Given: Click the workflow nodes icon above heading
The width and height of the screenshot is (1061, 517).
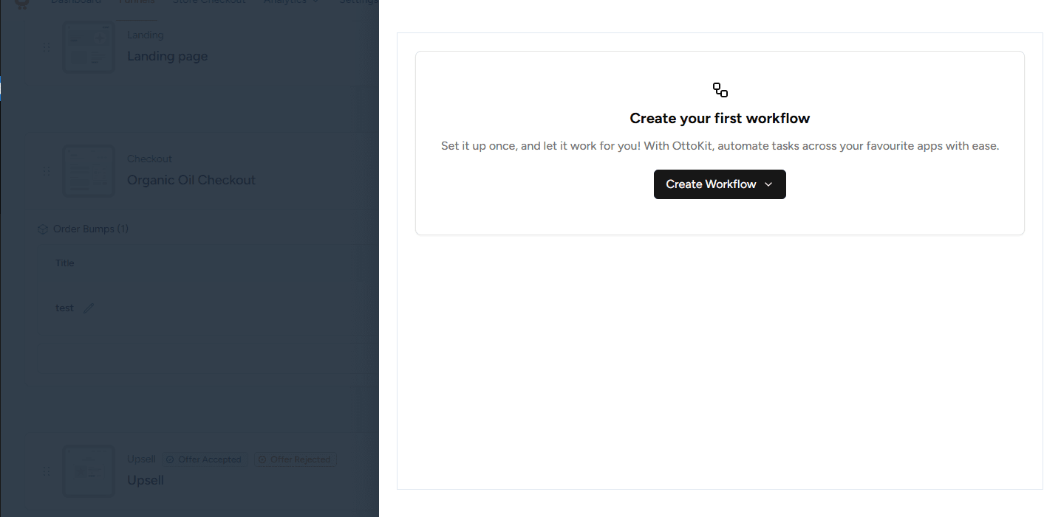Looking at the screenshot, I should point(720,90).
